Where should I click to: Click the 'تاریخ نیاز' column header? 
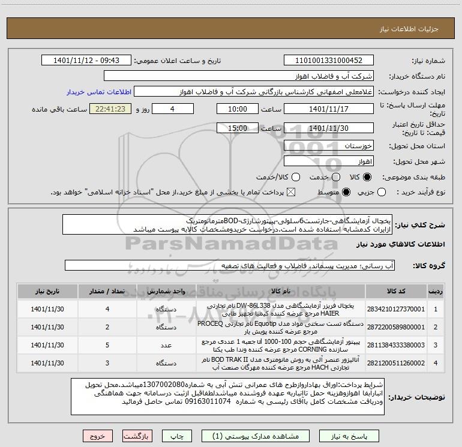47,291
